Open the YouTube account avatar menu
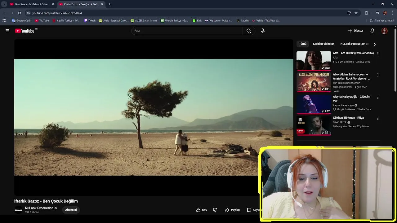The height and width of the screenshot is (223, 397). tap(385, 31)
